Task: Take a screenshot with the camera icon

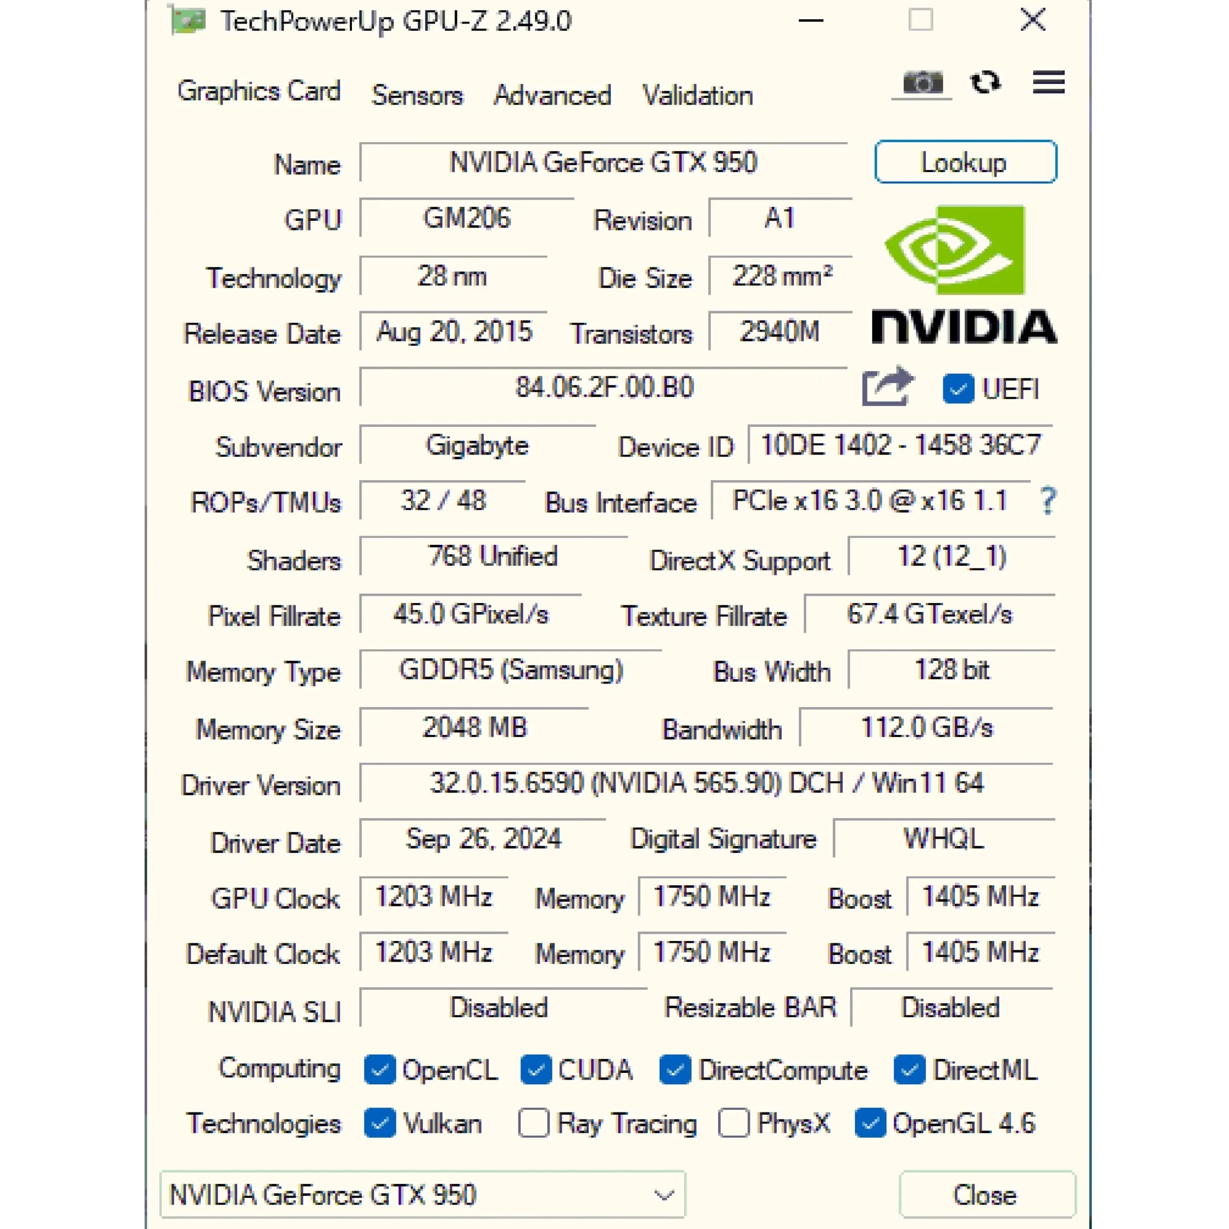Action: click(x=922, y=83)
